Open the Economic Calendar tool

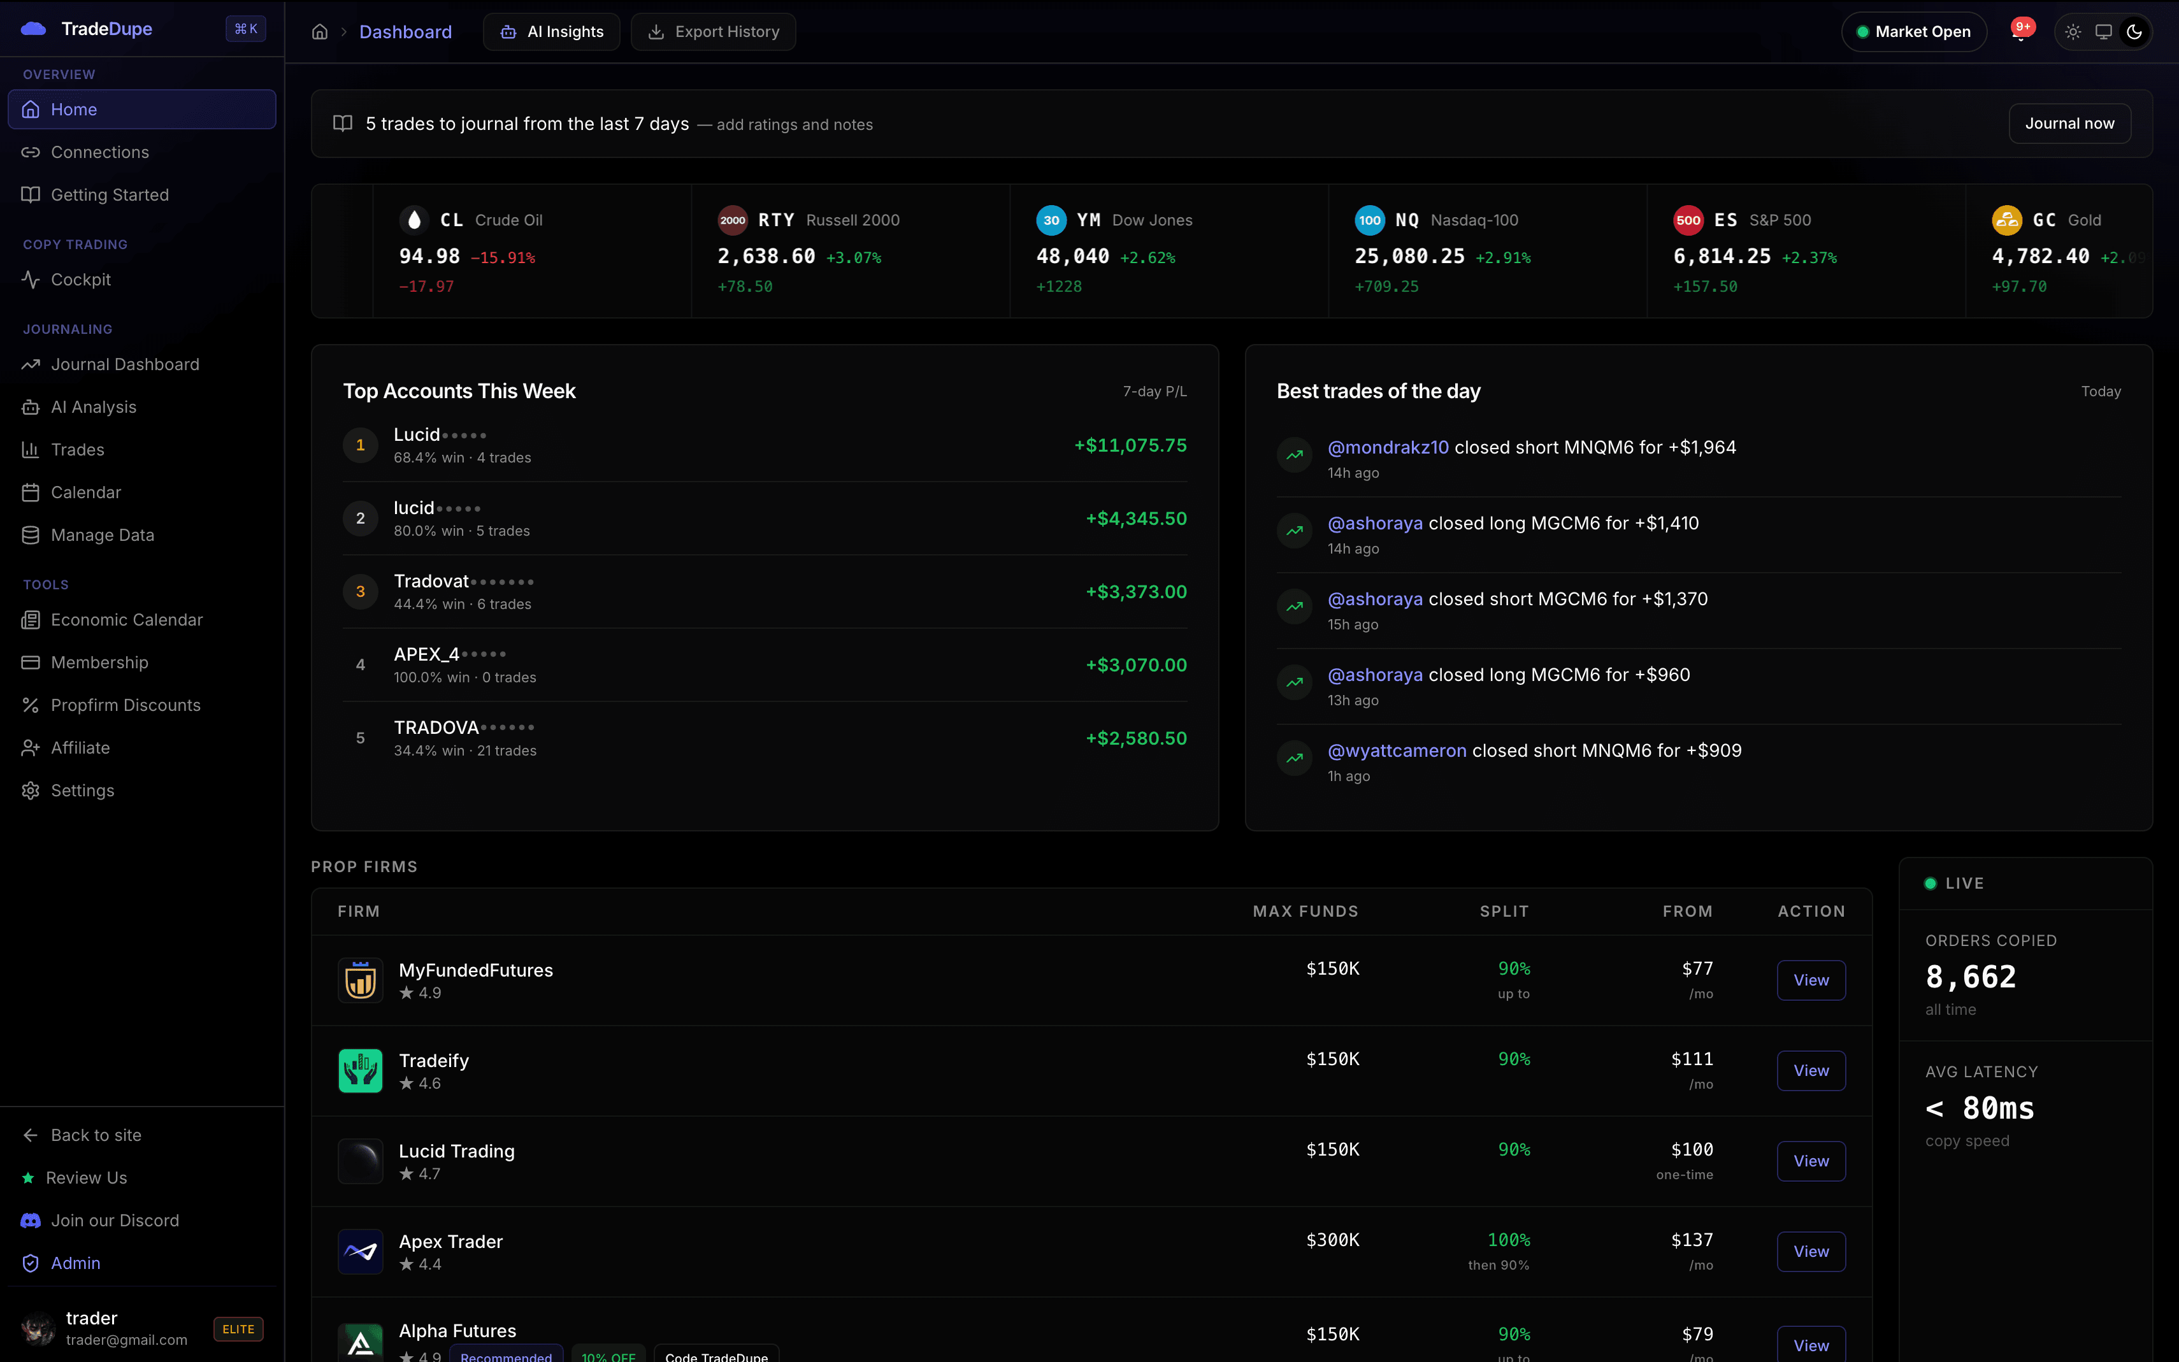click(126, 620)
